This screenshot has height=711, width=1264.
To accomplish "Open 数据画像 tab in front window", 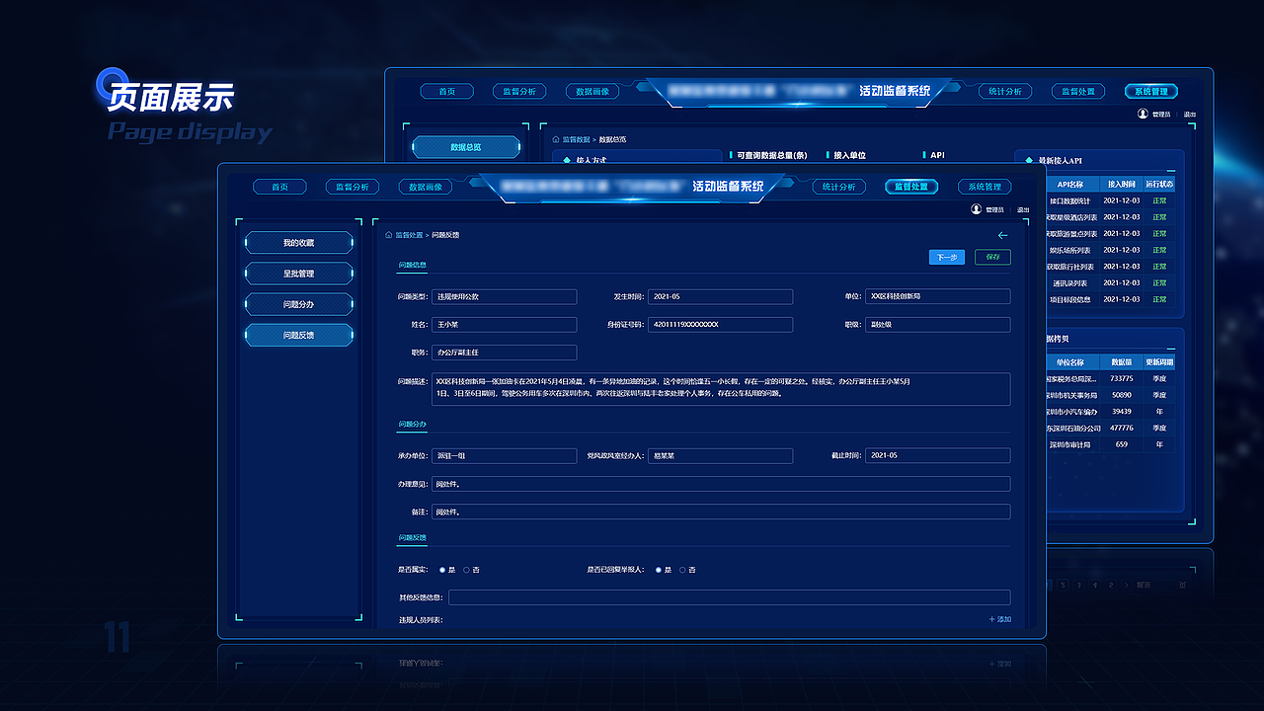I will point(426,187).
